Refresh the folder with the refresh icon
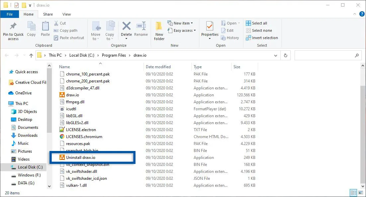Screen dimensions: 366x197 tap(286, 55)
